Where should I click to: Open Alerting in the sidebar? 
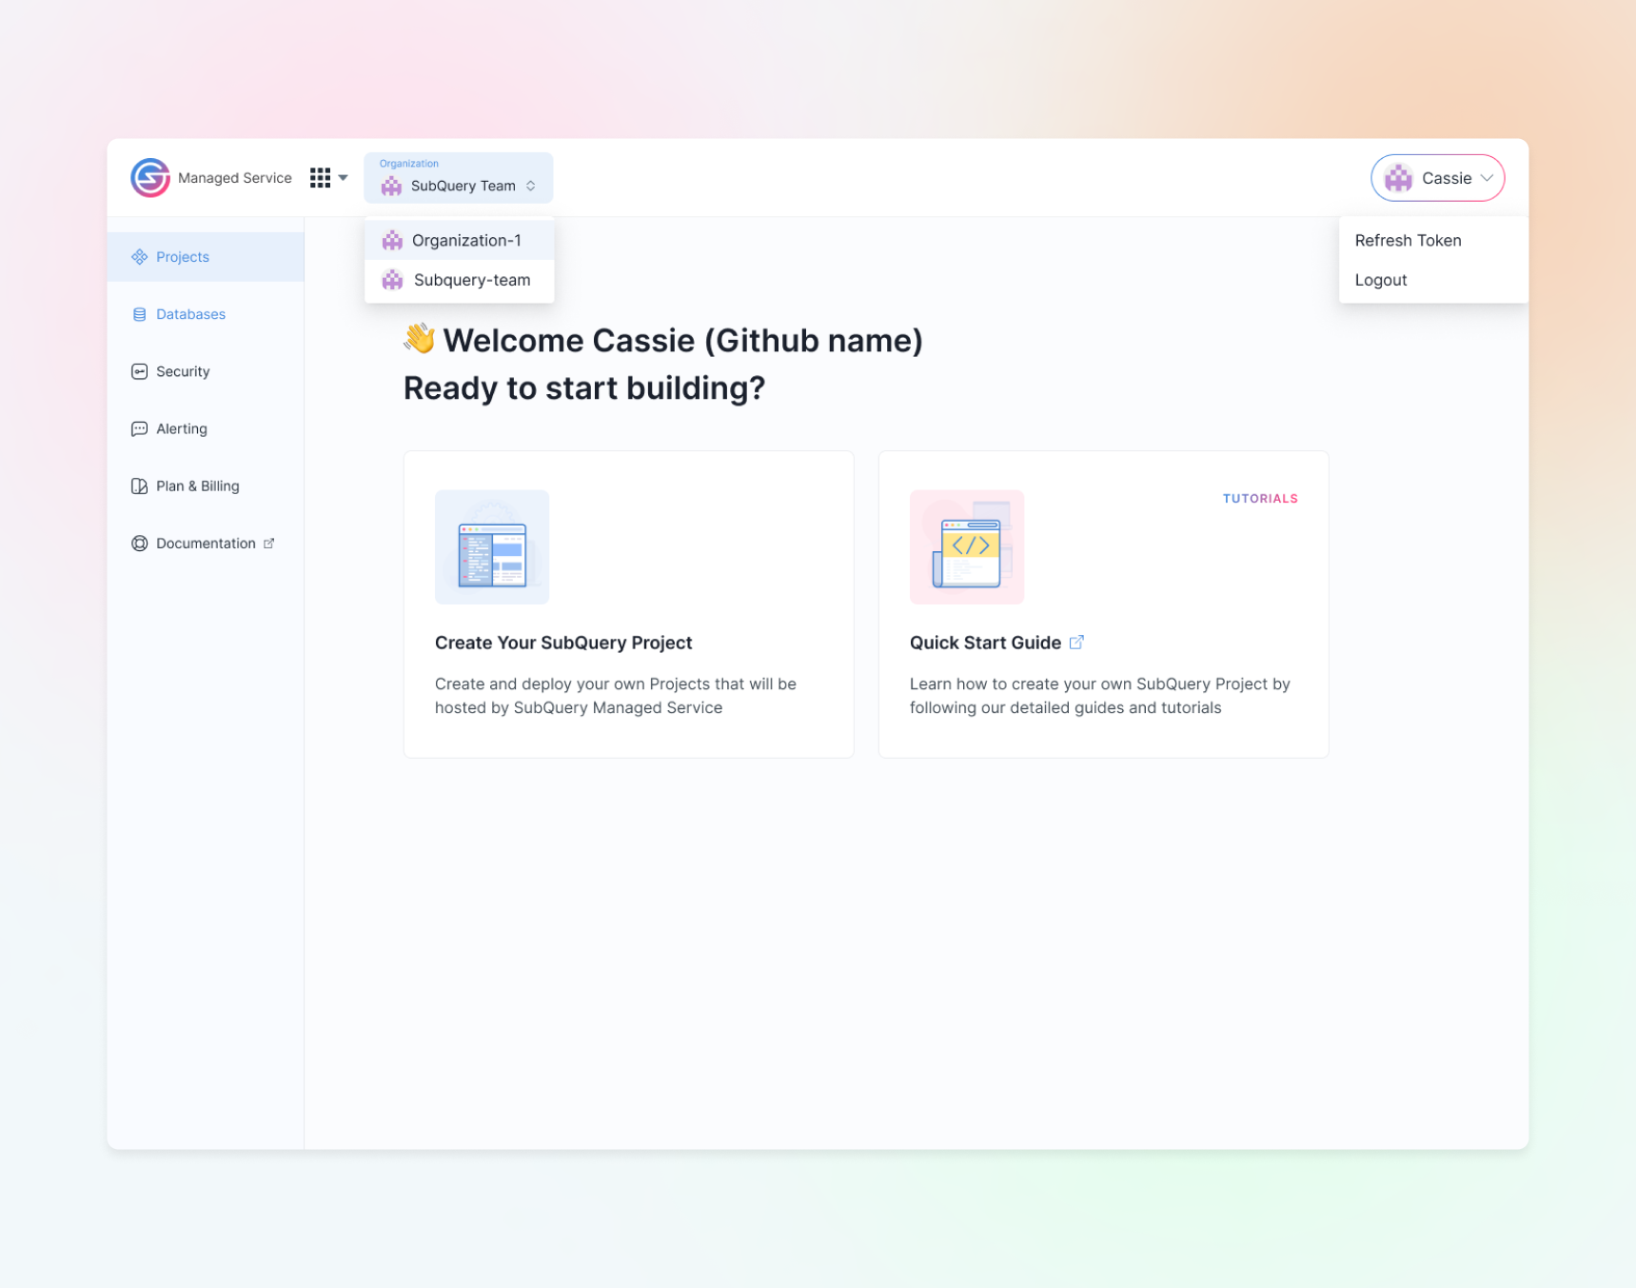pyautogui.click(x=206, y=428)
